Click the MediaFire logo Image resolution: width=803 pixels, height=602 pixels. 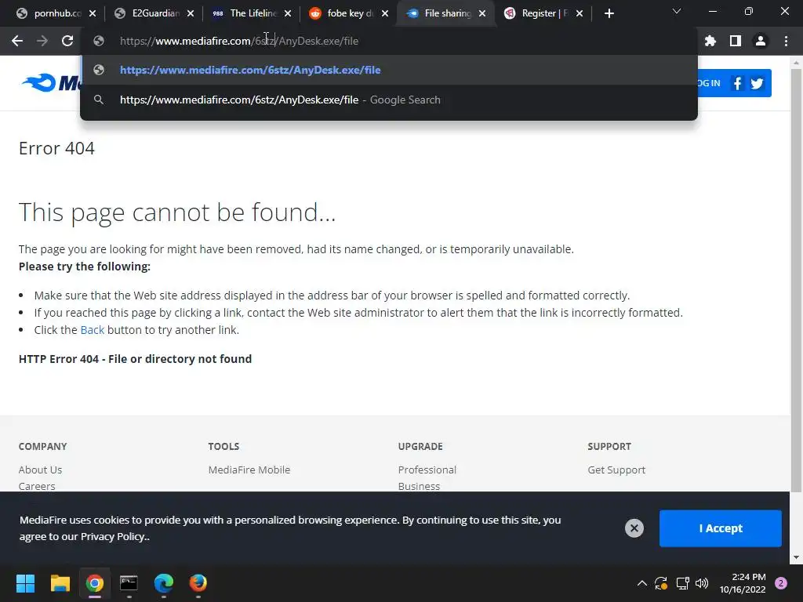(51, 83)
